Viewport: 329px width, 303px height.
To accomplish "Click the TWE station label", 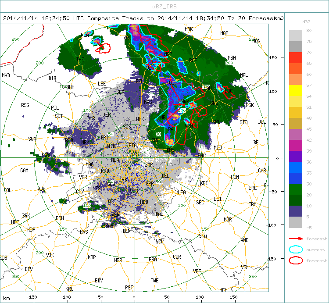I will pos(154,281).
